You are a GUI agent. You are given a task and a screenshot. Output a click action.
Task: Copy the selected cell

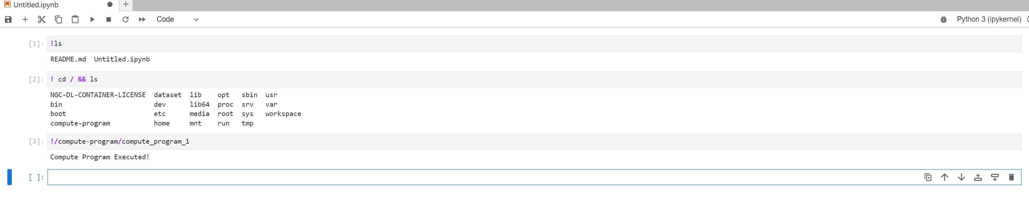click(58, 19)
